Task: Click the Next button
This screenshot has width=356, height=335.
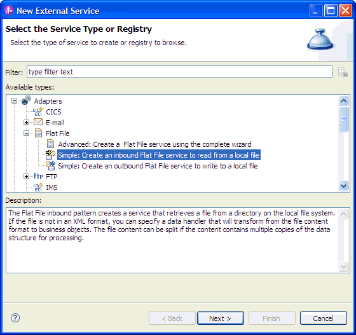Action: (221, 318)
